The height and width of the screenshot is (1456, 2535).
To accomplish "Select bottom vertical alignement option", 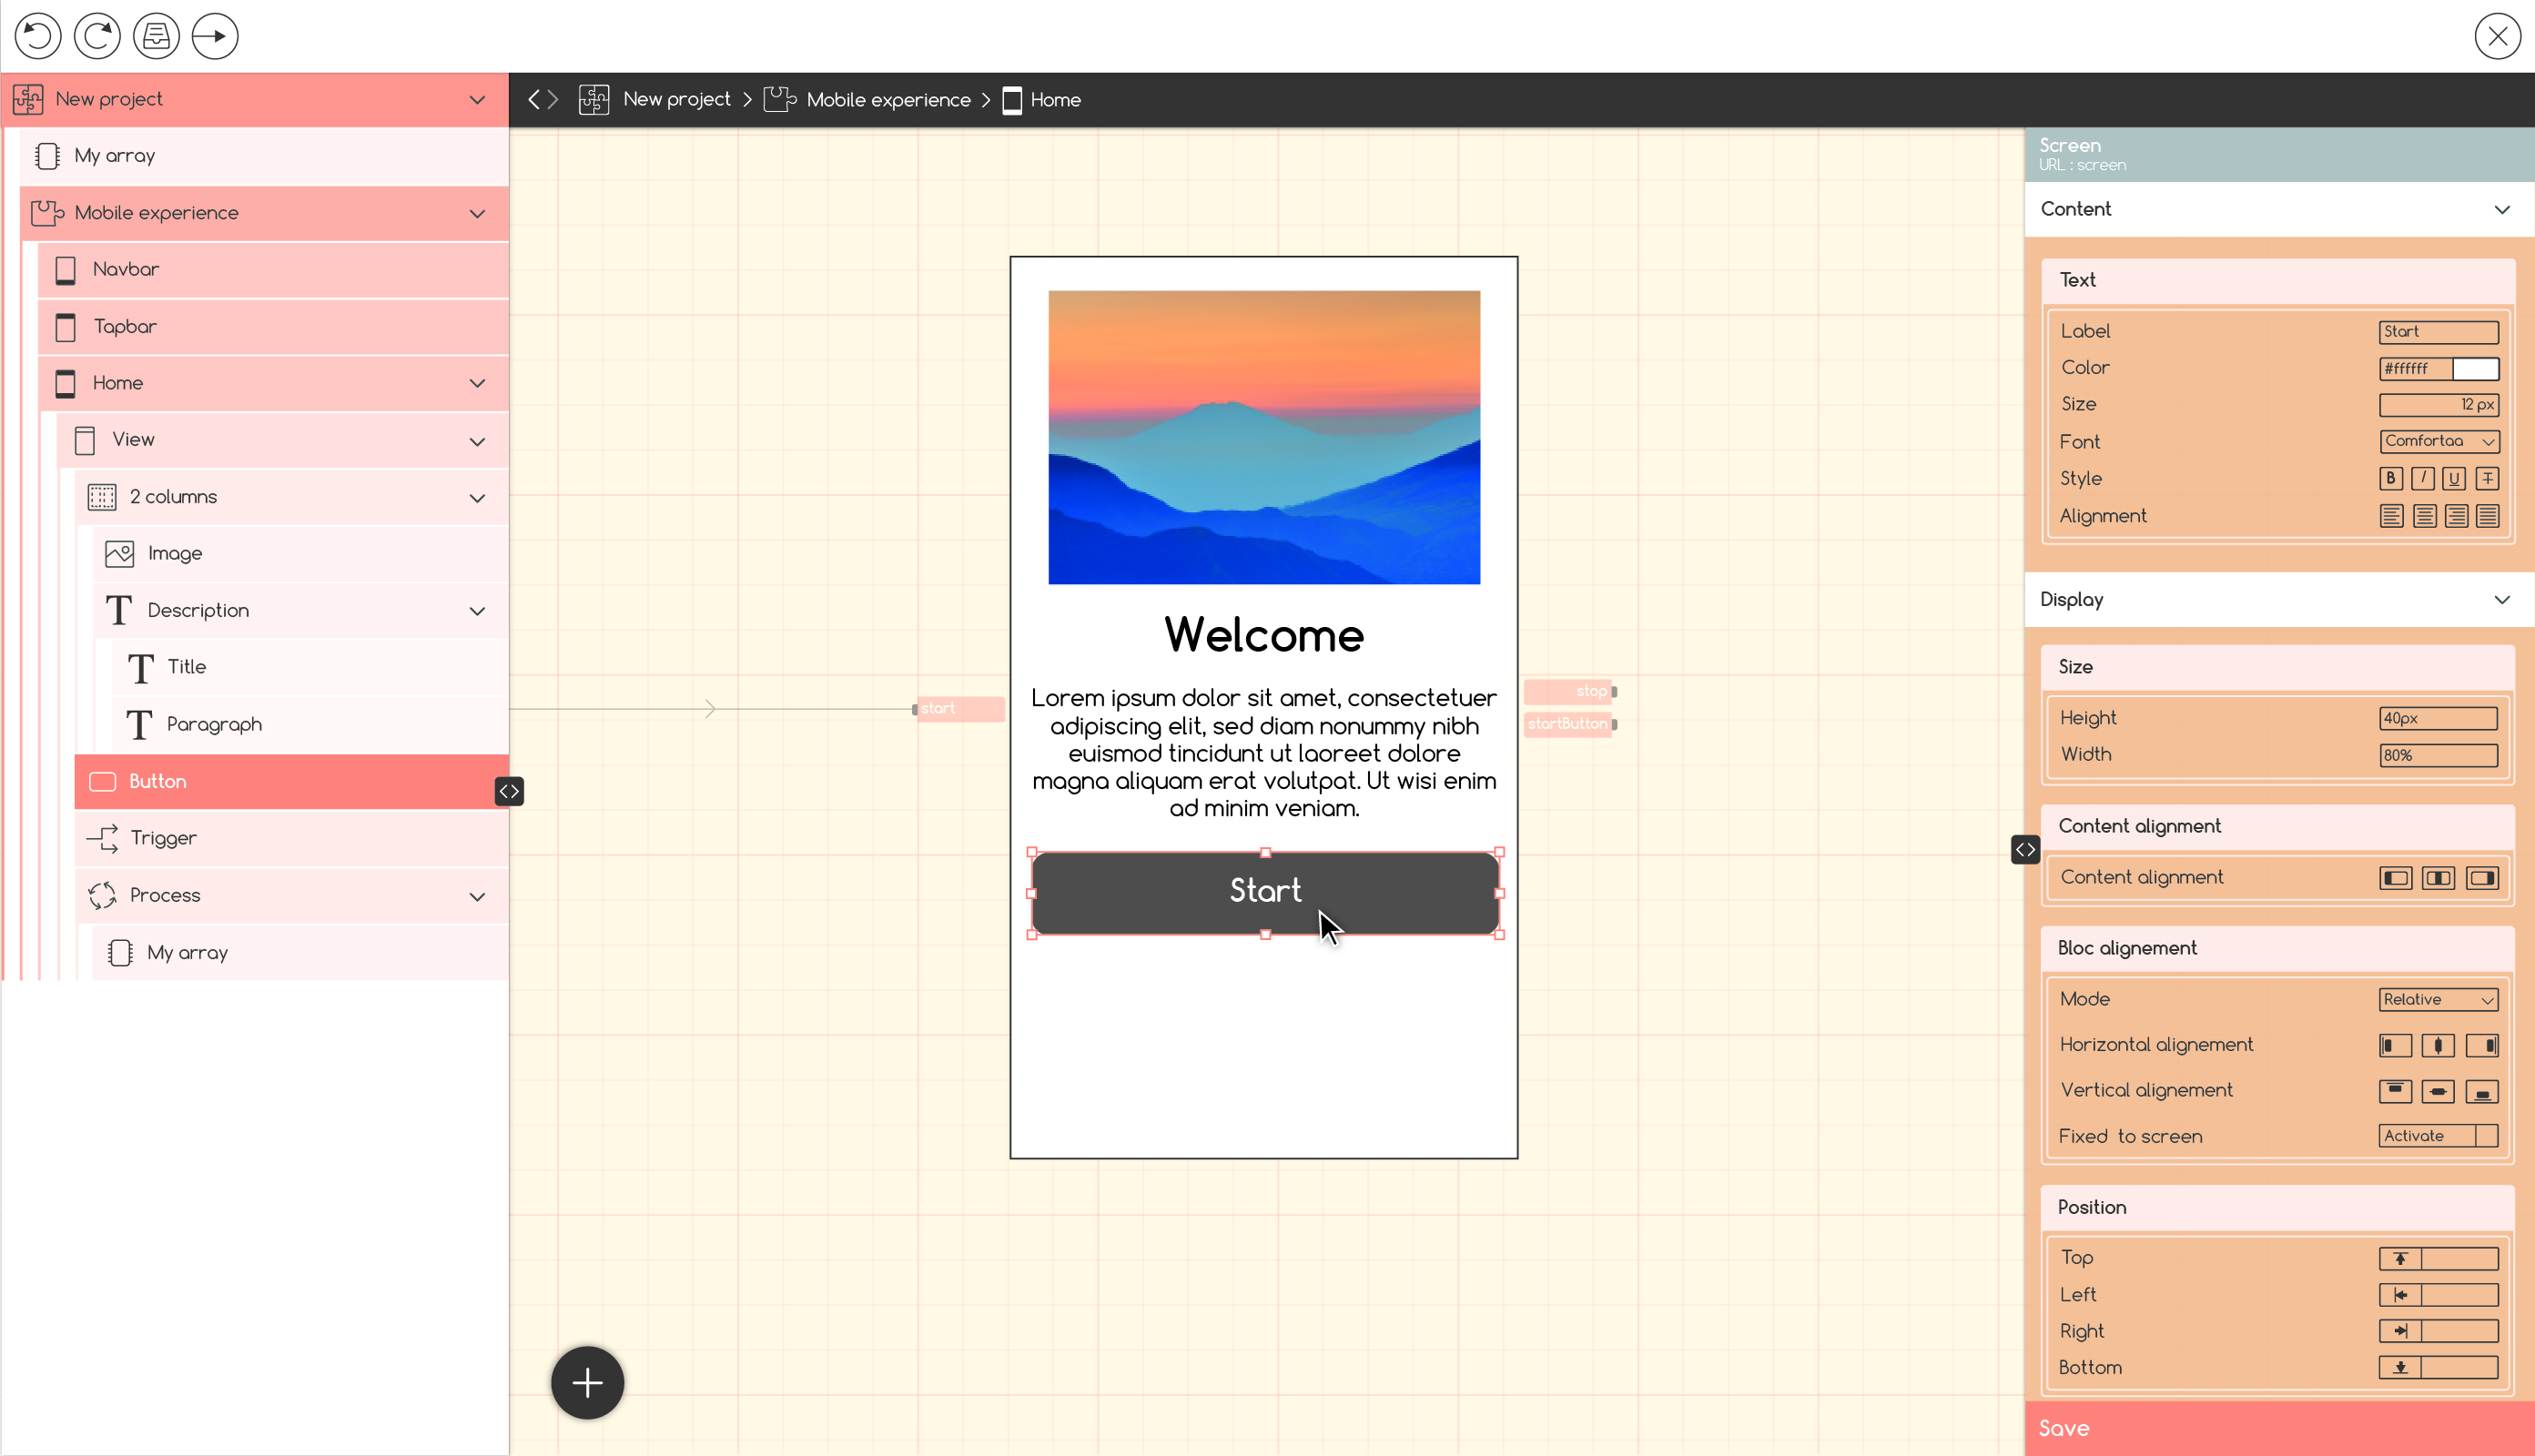I will (x=2481, y=1091).
